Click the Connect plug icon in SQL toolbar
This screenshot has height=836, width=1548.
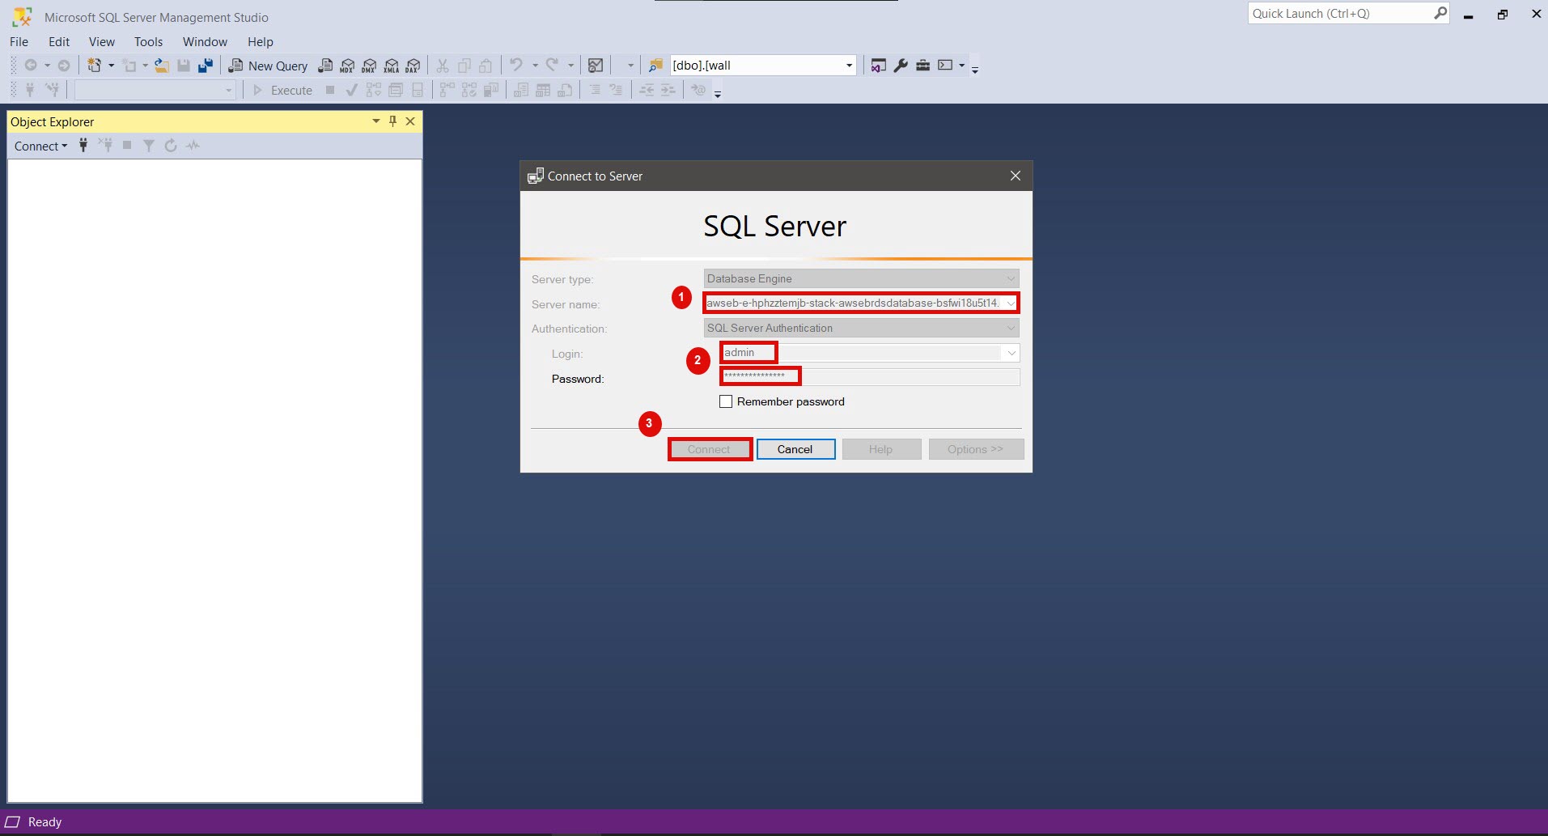coord(30,90)
